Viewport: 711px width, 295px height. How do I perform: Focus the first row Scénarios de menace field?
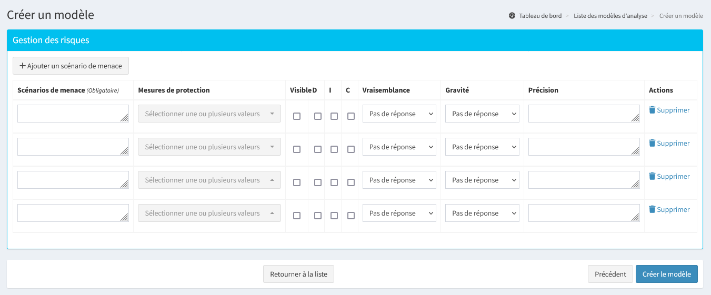(x=73, y=114)
